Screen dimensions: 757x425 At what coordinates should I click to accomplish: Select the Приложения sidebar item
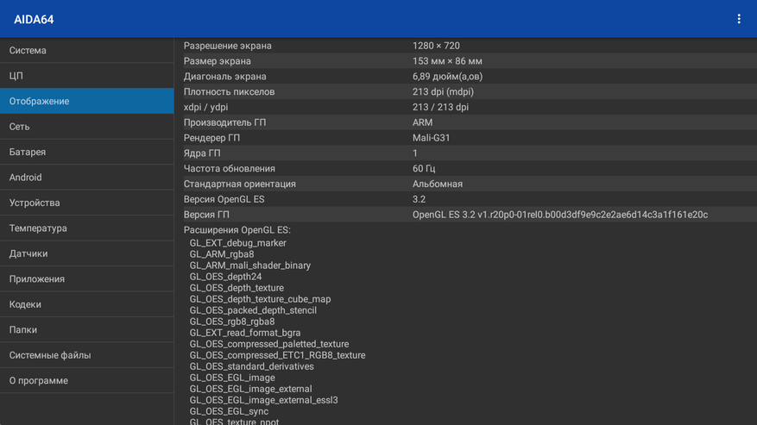point(86,279)
